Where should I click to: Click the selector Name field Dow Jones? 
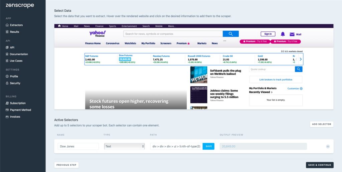78,146
